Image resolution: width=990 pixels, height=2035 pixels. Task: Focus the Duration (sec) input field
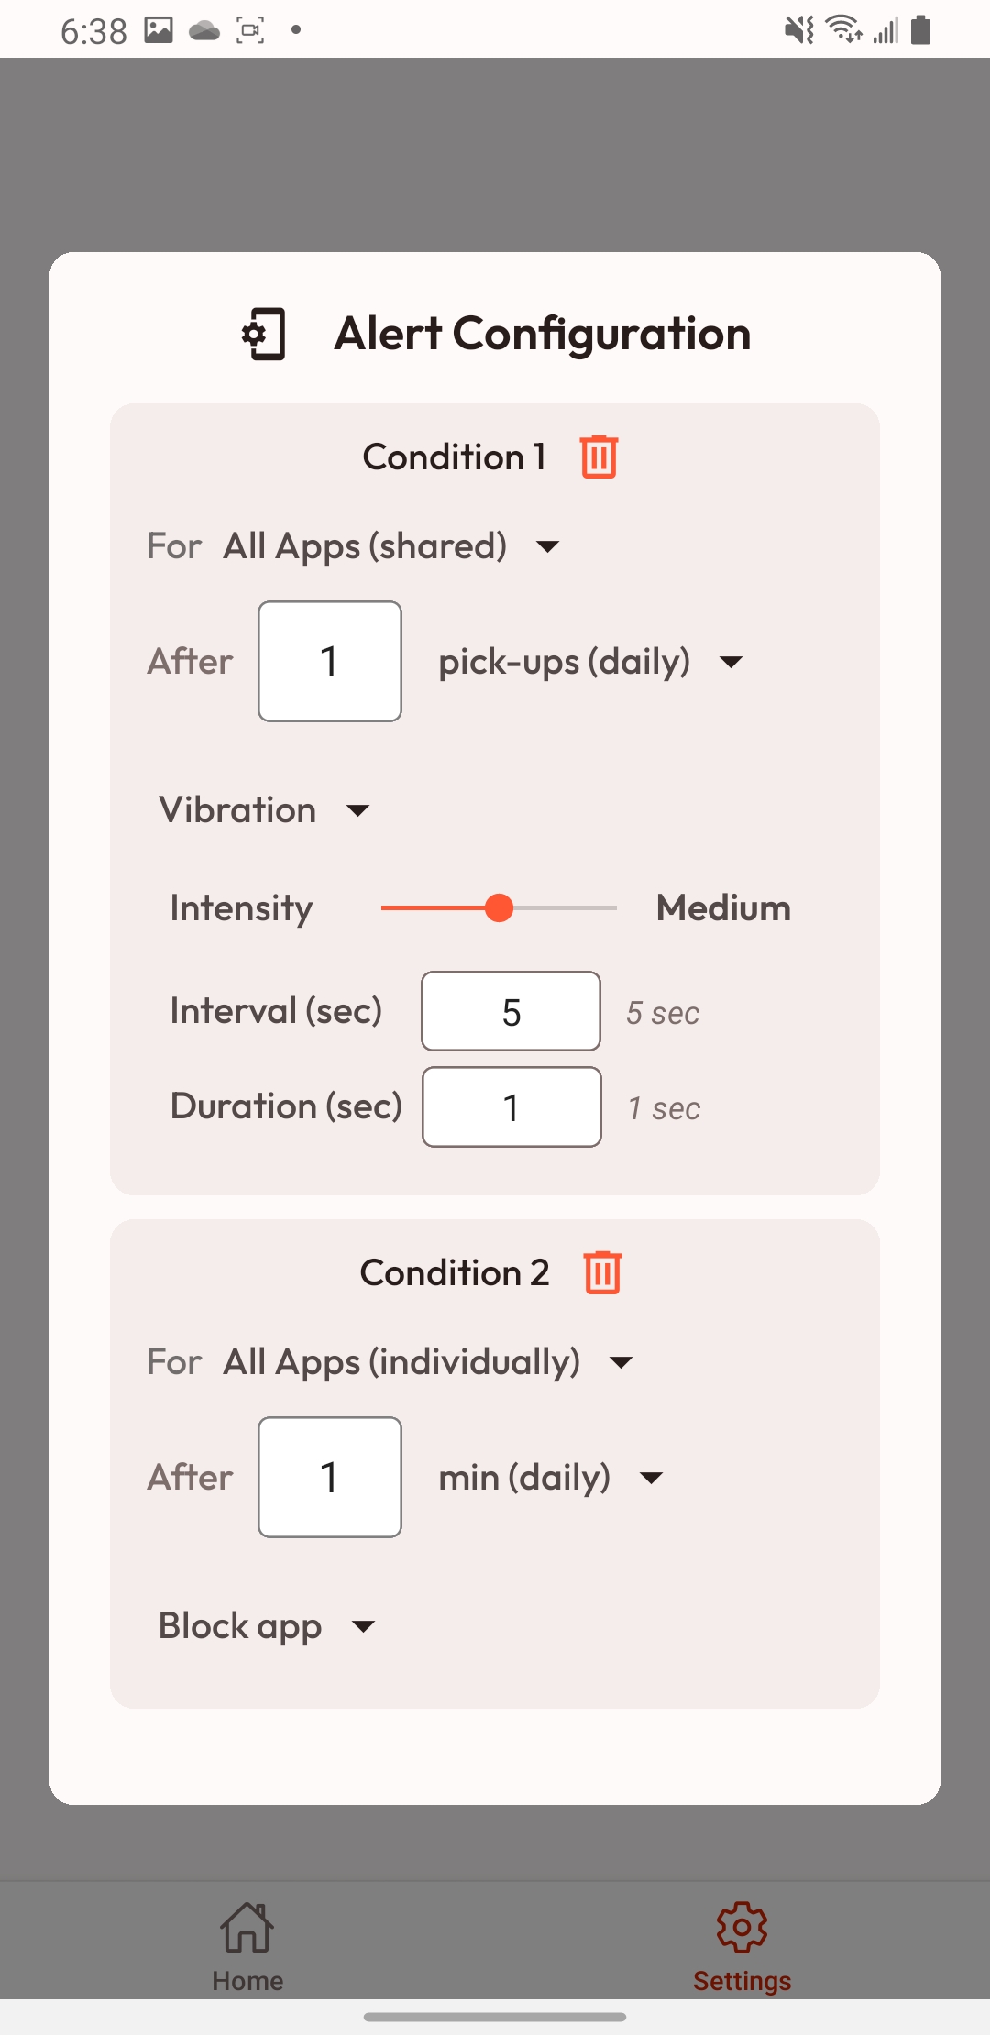click(x=511, y=1106)
